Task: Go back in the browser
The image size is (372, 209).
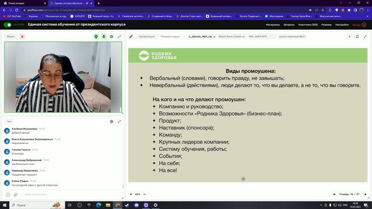Action: tap(4, 10)
